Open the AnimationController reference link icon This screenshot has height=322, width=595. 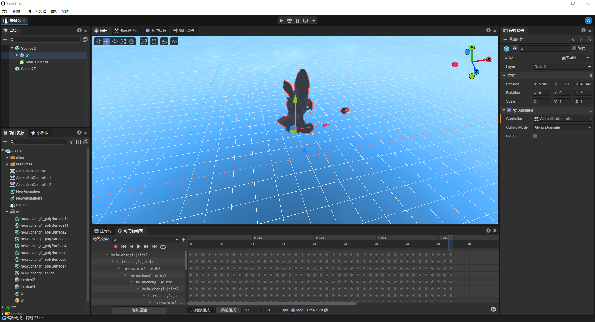590,119
